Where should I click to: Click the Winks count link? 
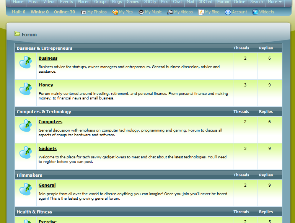click(x=47, y=12)
